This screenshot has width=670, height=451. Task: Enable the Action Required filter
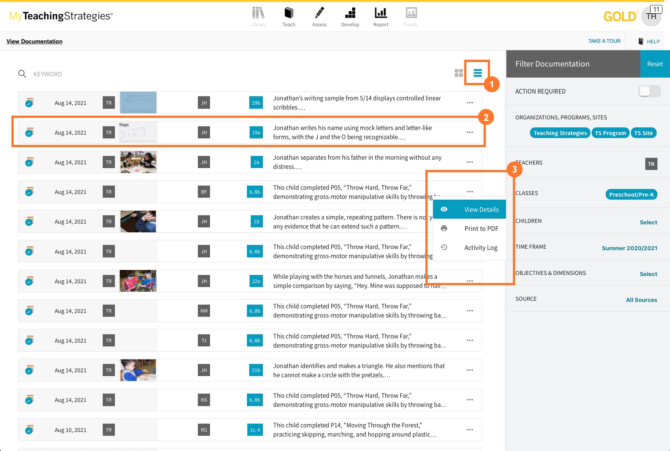coord(649,91)
